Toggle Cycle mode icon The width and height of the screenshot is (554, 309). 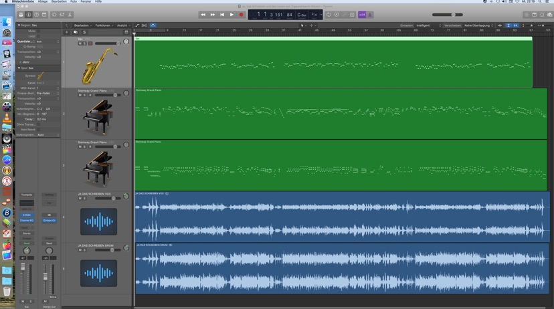click(329, 15)
